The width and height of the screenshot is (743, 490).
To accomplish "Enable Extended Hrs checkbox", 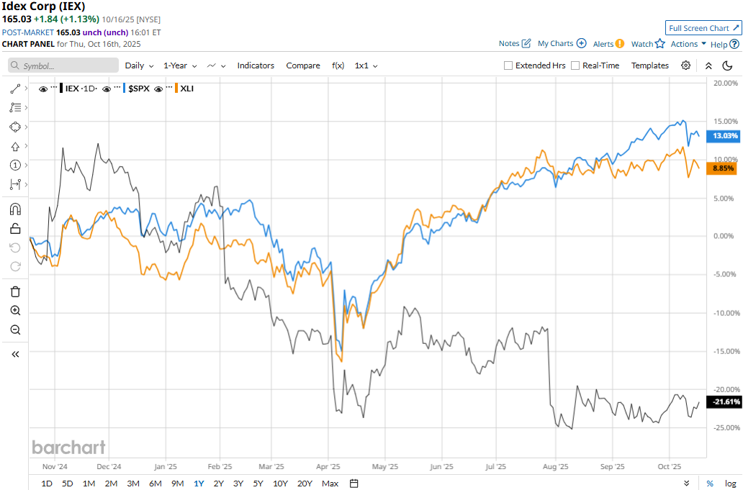I will (x=508, y=65).
